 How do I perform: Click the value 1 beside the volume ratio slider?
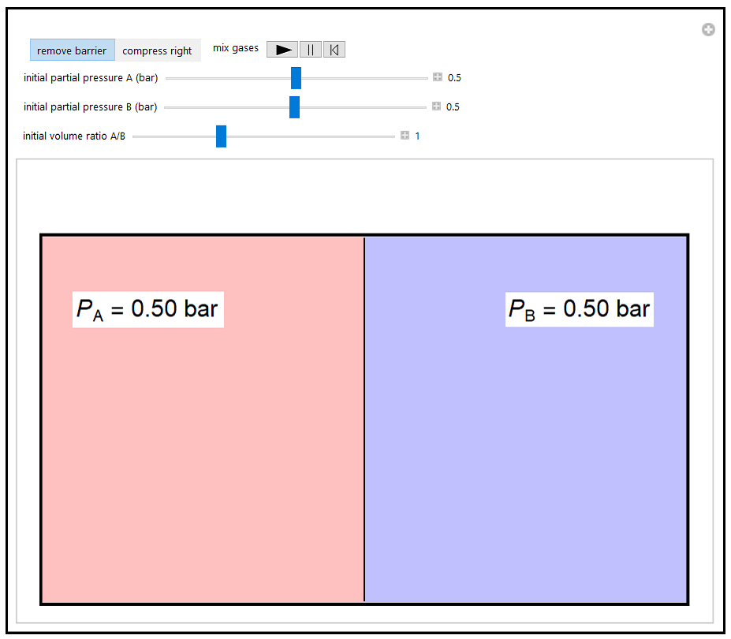418,136
